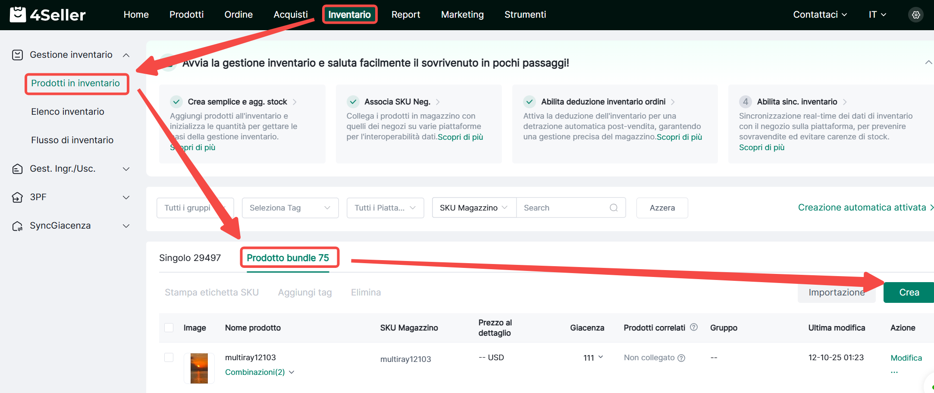
Task: Select the multiray12103 row checkbox
Action: coord(169,358)
